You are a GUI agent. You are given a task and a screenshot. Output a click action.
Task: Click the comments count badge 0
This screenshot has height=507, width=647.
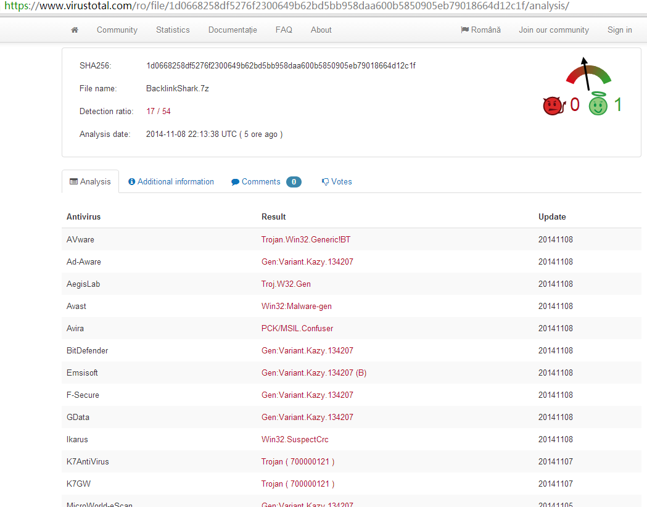click(x=294, y=182)
